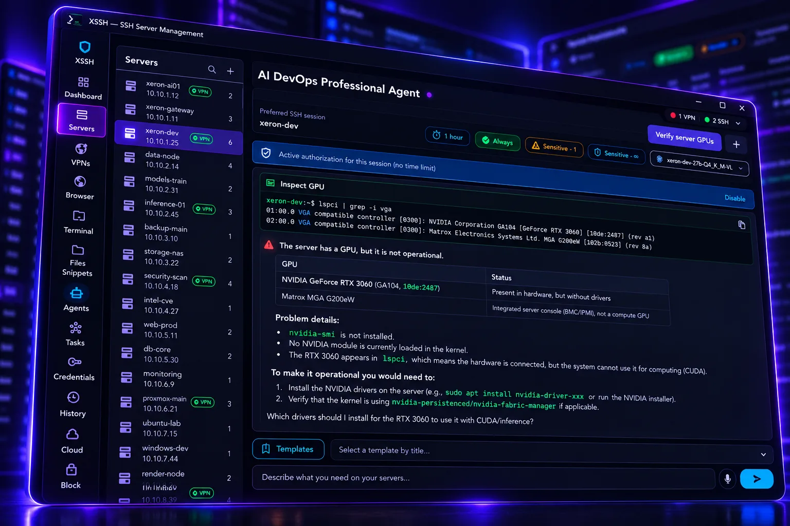The width and height of the screenshot is (790, 526).
Task: Select the models-train server row
Action: pos(178,184)
